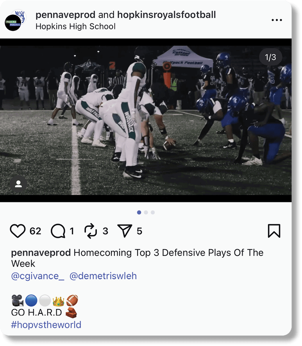Like the post with the heart icon
The height and width of the screenshot is (346, 302).
pos(18,231)
